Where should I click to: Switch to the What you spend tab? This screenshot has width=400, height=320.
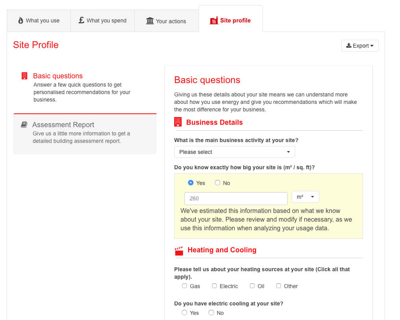point(102,20)
